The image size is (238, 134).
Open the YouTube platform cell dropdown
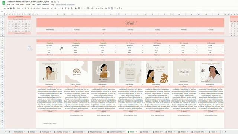click(x=62, y=45)
